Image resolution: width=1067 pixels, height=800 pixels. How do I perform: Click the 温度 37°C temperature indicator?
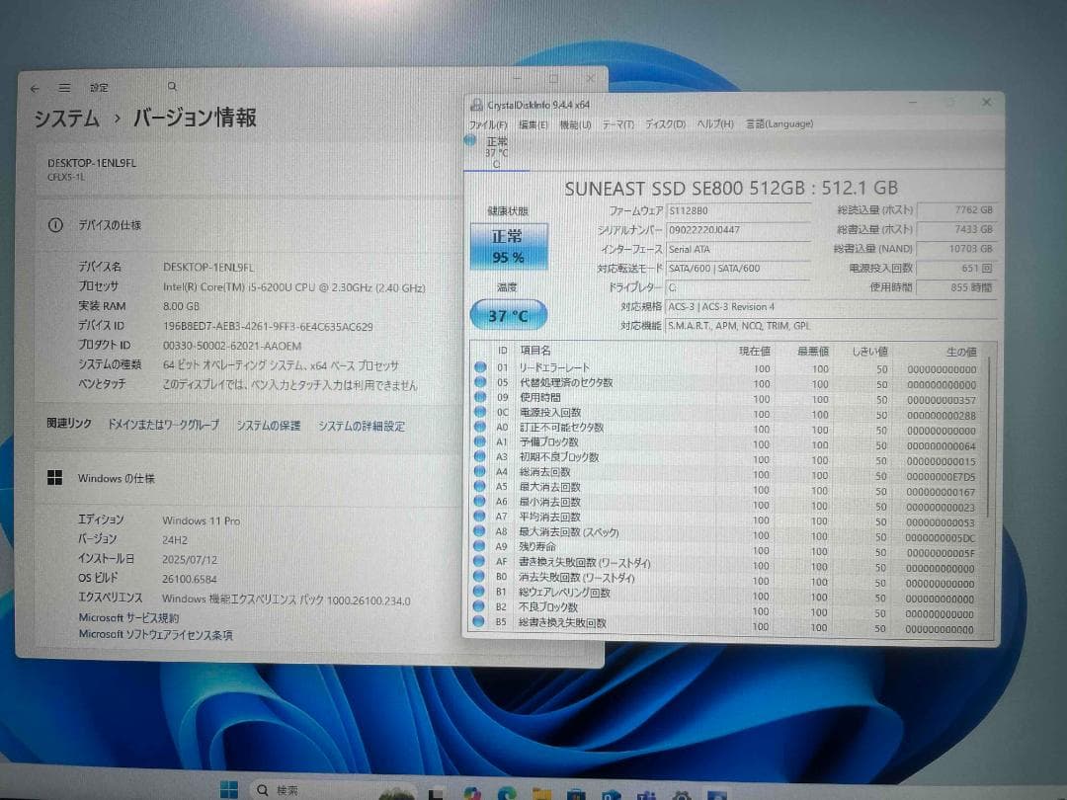(508, 315)
